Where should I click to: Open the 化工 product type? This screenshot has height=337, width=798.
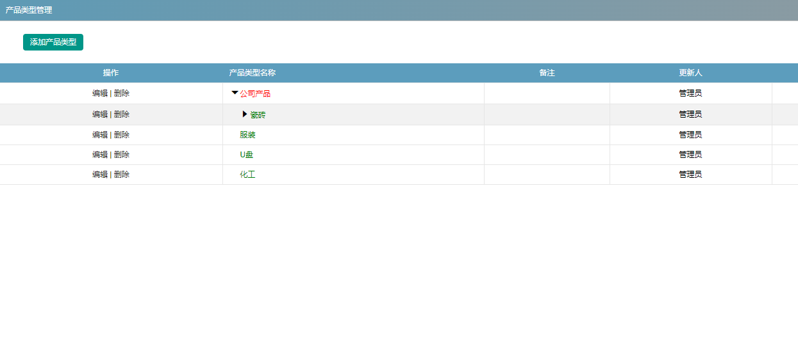click(x=247, y=175)
